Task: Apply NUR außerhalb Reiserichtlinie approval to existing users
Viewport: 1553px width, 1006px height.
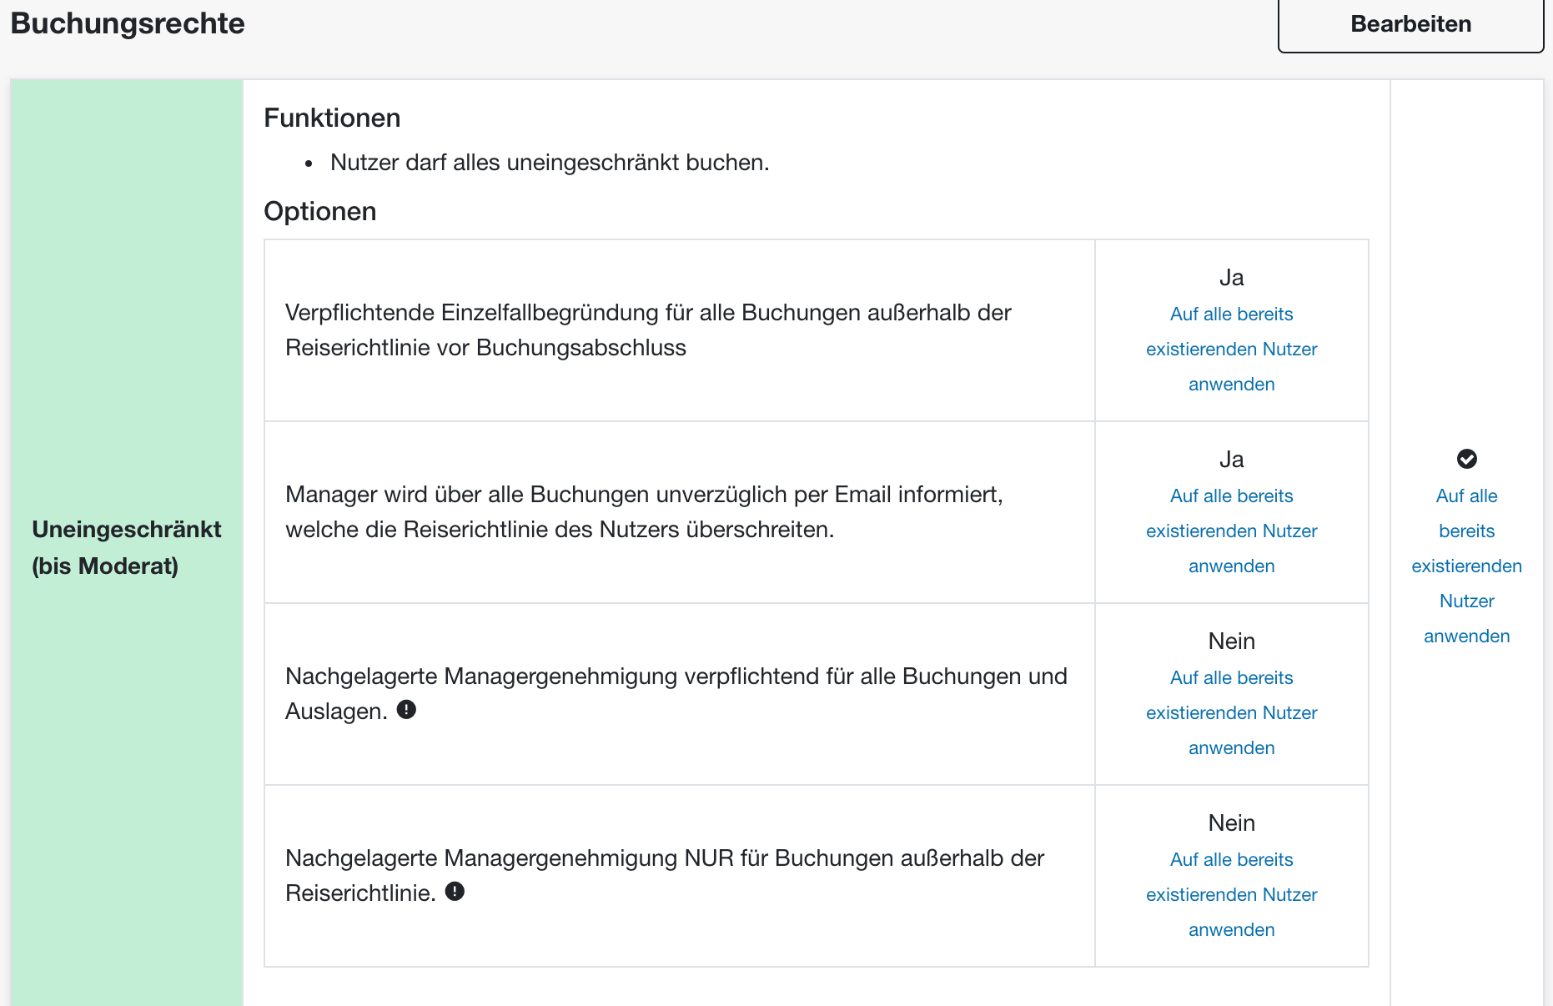Action: [x=1231, y=894]
